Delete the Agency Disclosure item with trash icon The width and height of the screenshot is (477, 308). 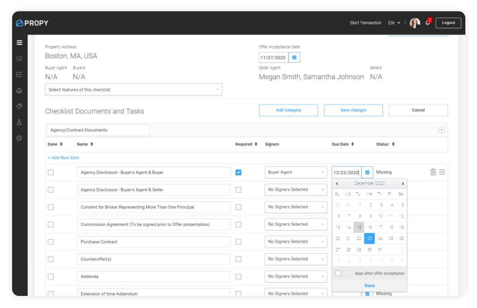click(x=433, y=172)
